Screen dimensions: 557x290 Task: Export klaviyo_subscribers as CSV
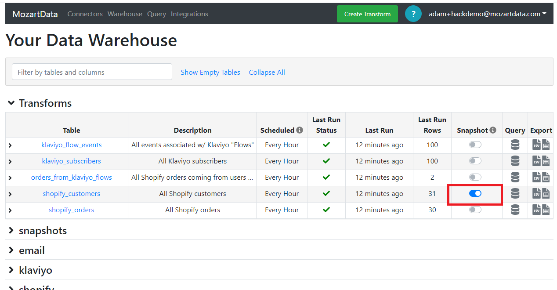[x=536, y=161]
